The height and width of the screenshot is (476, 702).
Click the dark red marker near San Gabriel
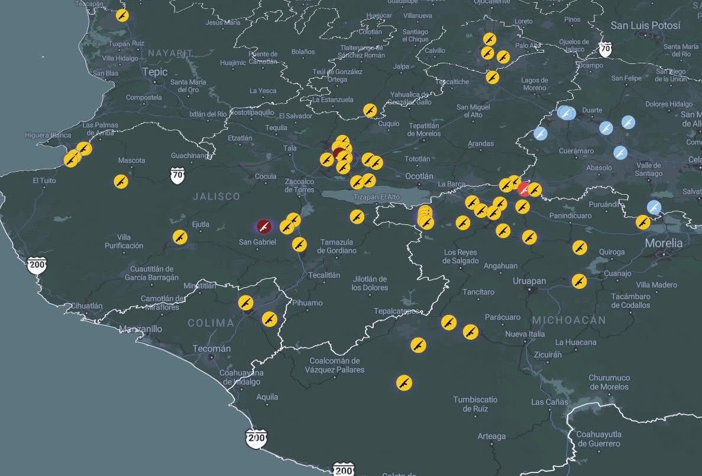coord(264,226)
